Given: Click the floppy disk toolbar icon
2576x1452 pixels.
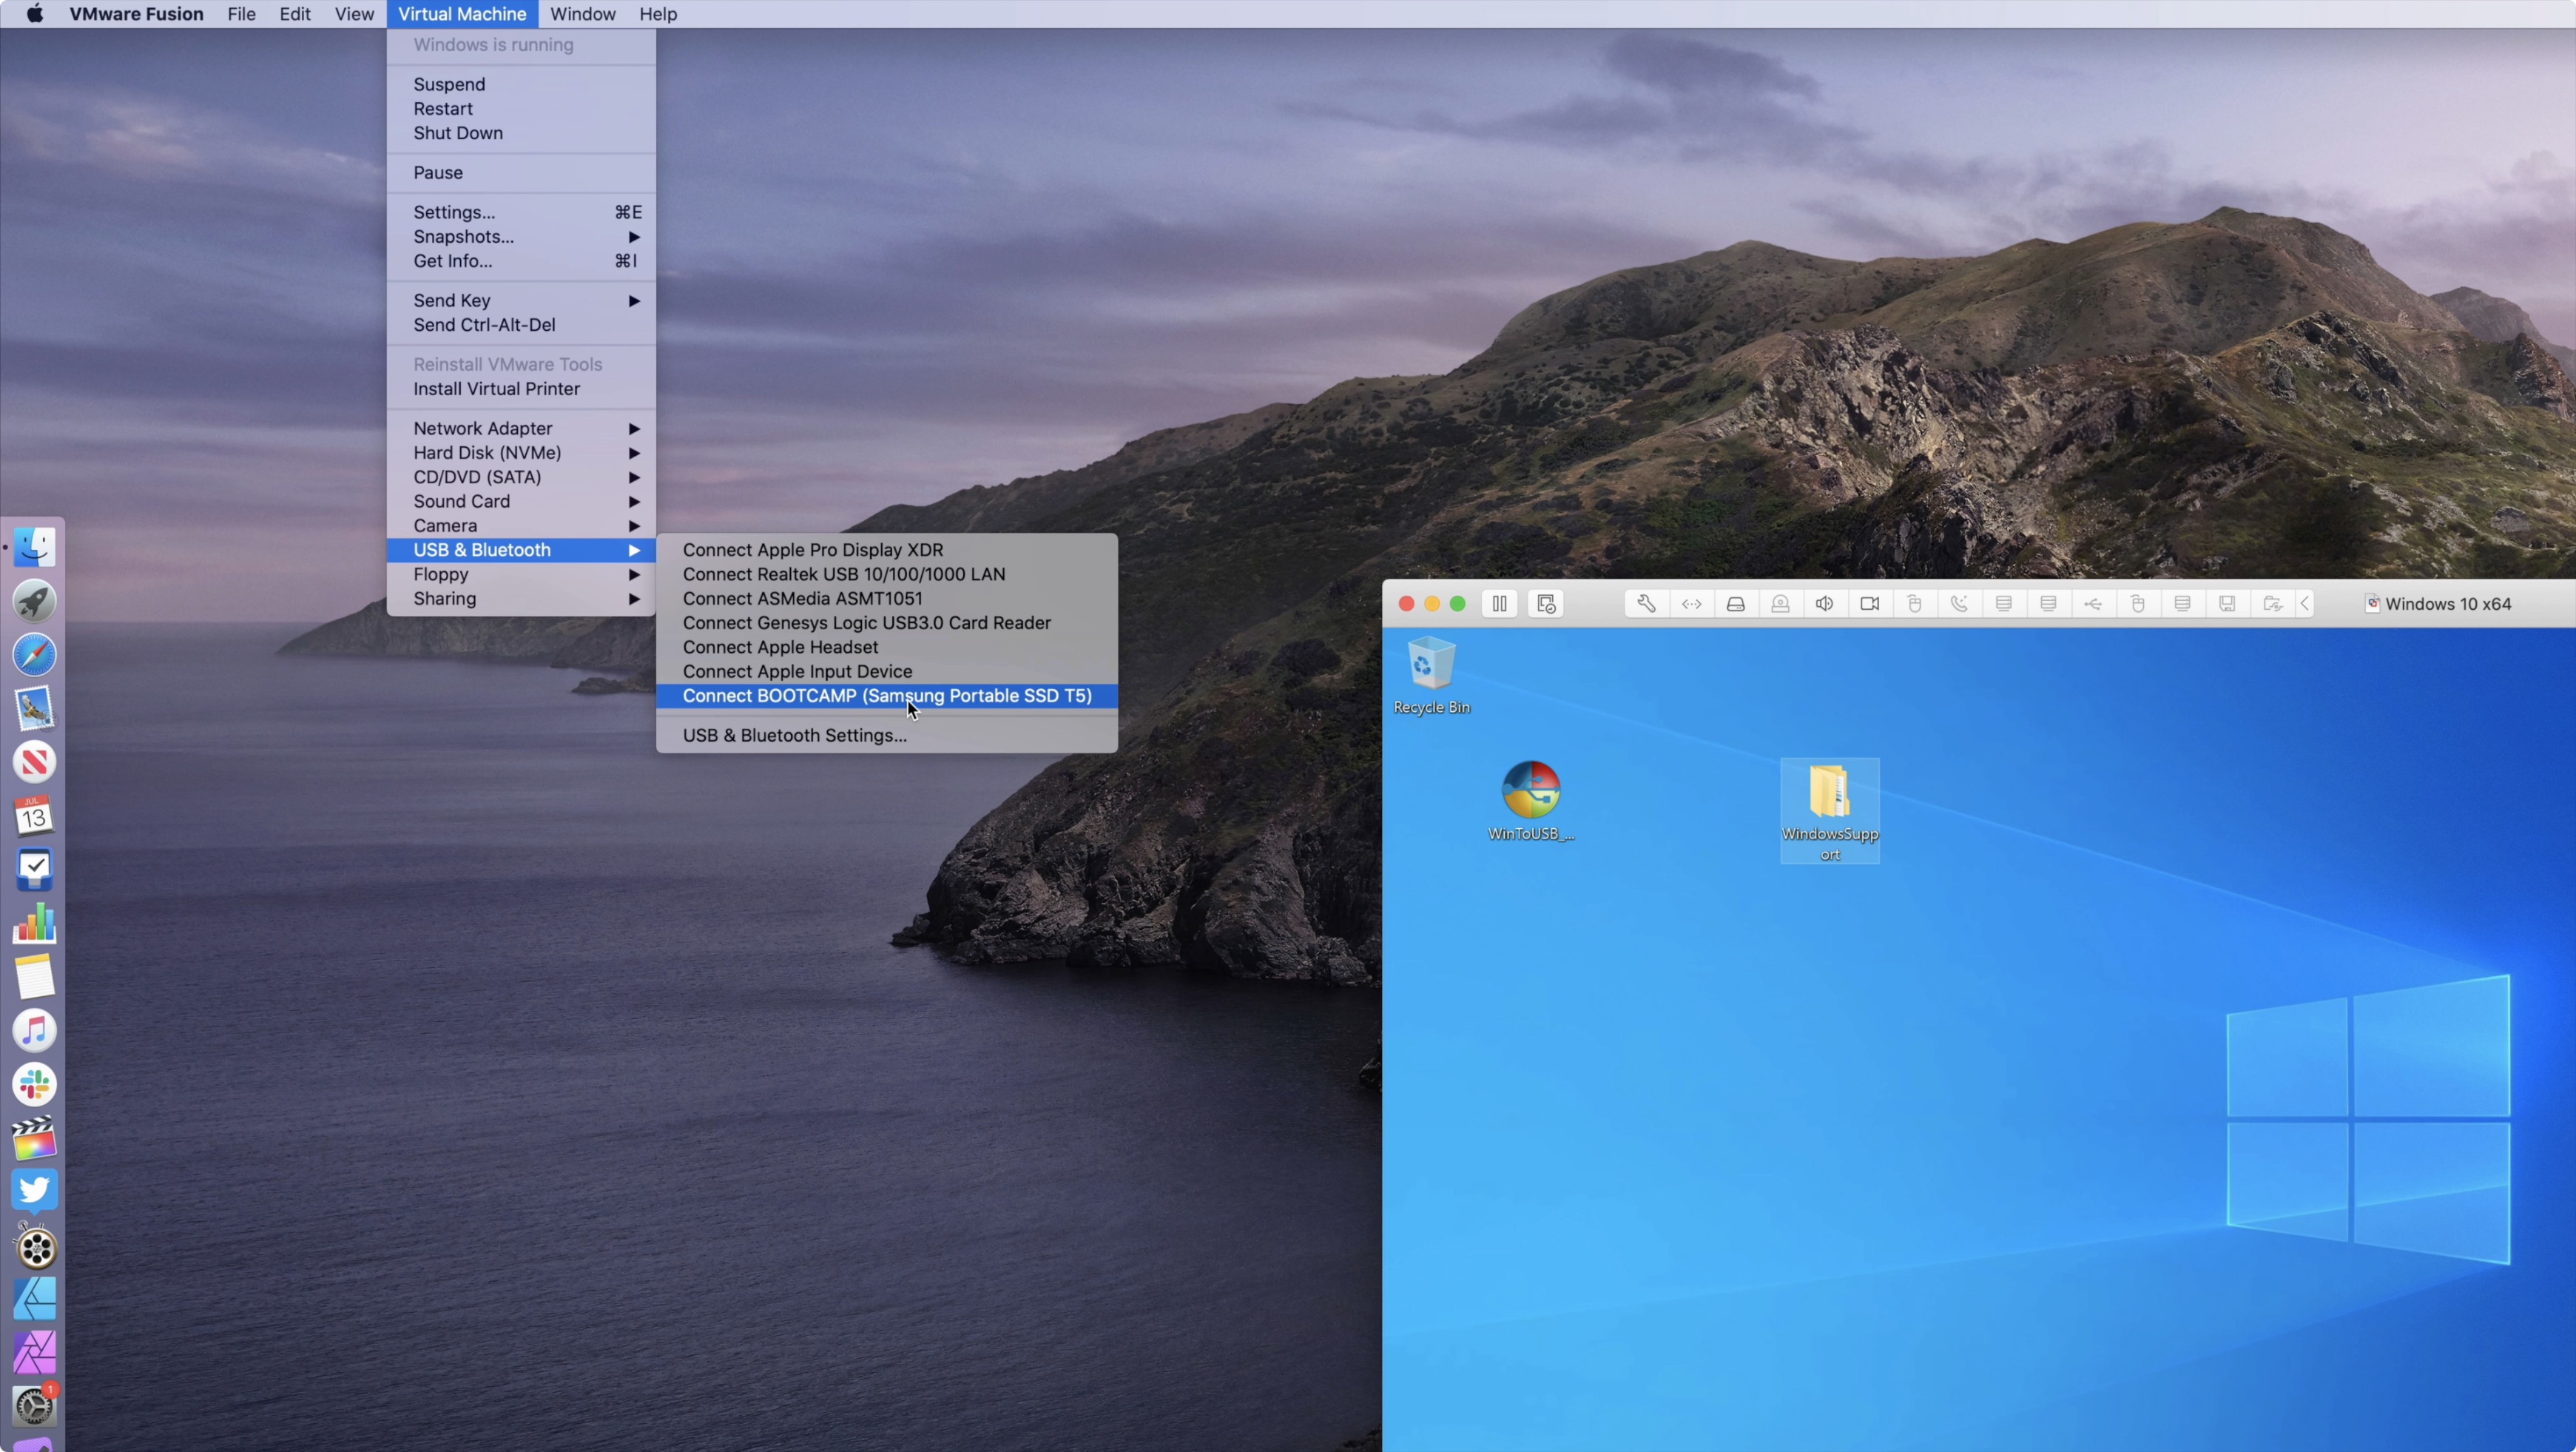Looking at the screenshot, I should (x=2227, y=603).
